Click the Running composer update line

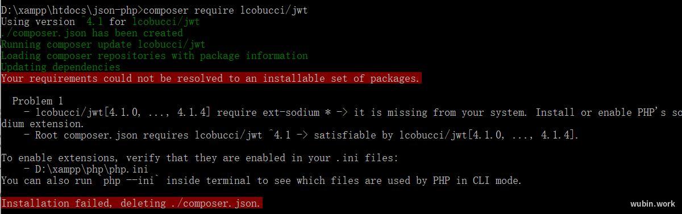coord(103,44)
